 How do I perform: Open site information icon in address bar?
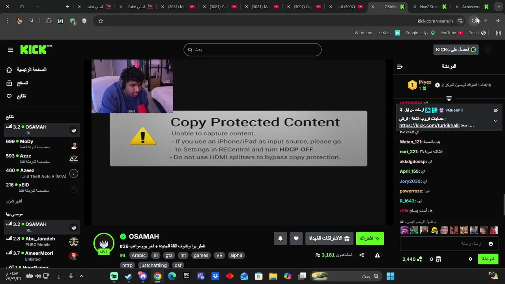pos(460,21)
